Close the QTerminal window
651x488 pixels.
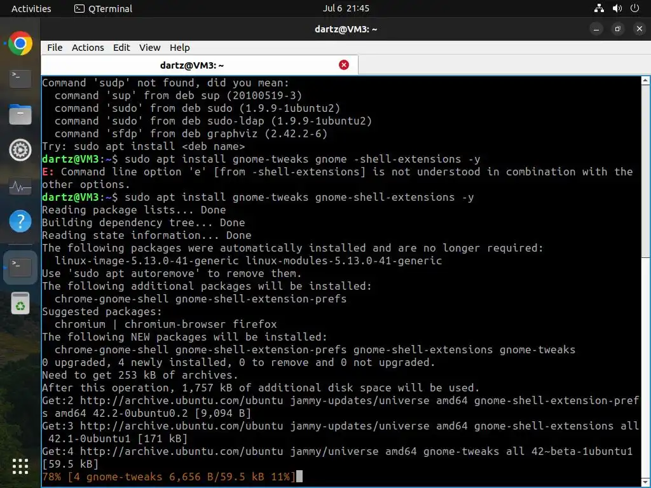tap(639, 29)
